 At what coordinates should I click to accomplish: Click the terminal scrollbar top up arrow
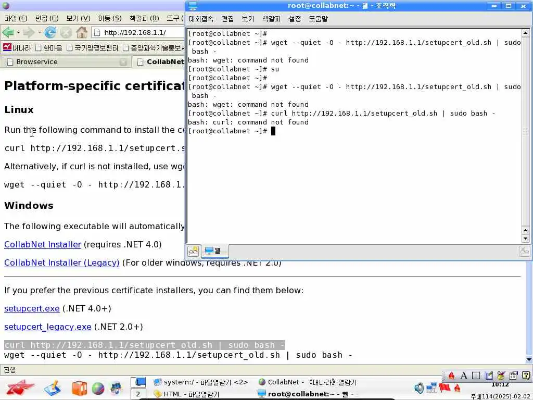(x=525, y=33)
